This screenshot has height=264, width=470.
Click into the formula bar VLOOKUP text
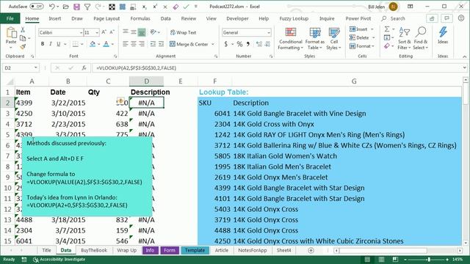pos(136,68)
